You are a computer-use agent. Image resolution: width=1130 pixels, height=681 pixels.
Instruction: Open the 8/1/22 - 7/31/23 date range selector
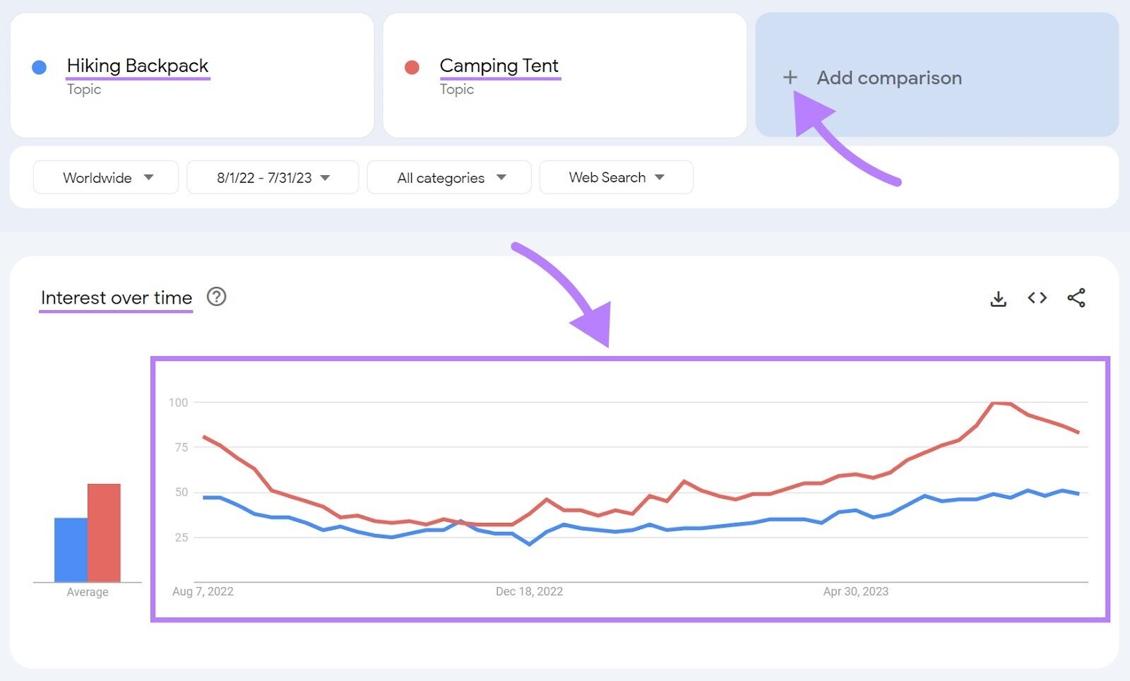click(x=272, y=177)
